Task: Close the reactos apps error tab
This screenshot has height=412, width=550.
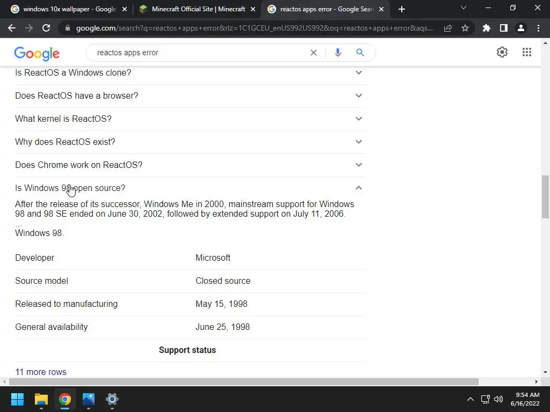Action: [381, 10]
